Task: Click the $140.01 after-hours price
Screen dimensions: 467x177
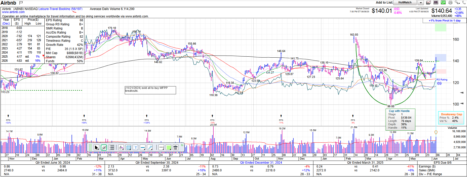Action: click(382, 11)
